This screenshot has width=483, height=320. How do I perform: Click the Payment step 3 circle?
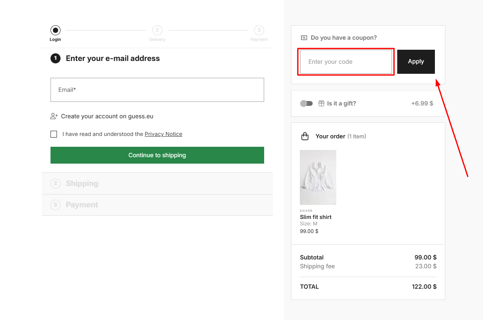pyautogui.click(x=259, y=30)
